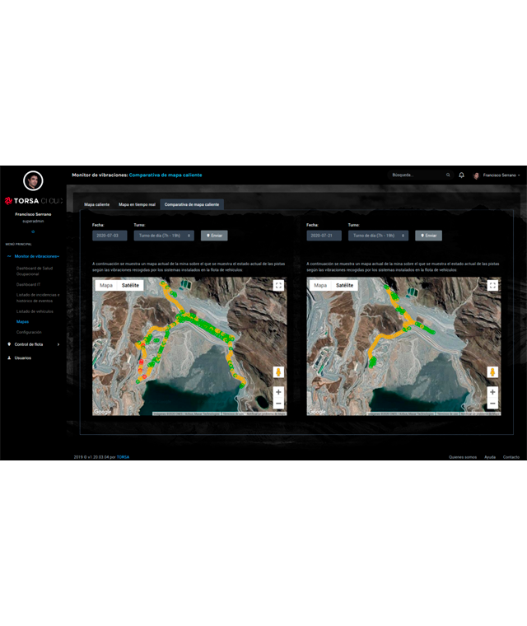Click the left Enviar button
527x626 pixels.
tap(214, 235)
